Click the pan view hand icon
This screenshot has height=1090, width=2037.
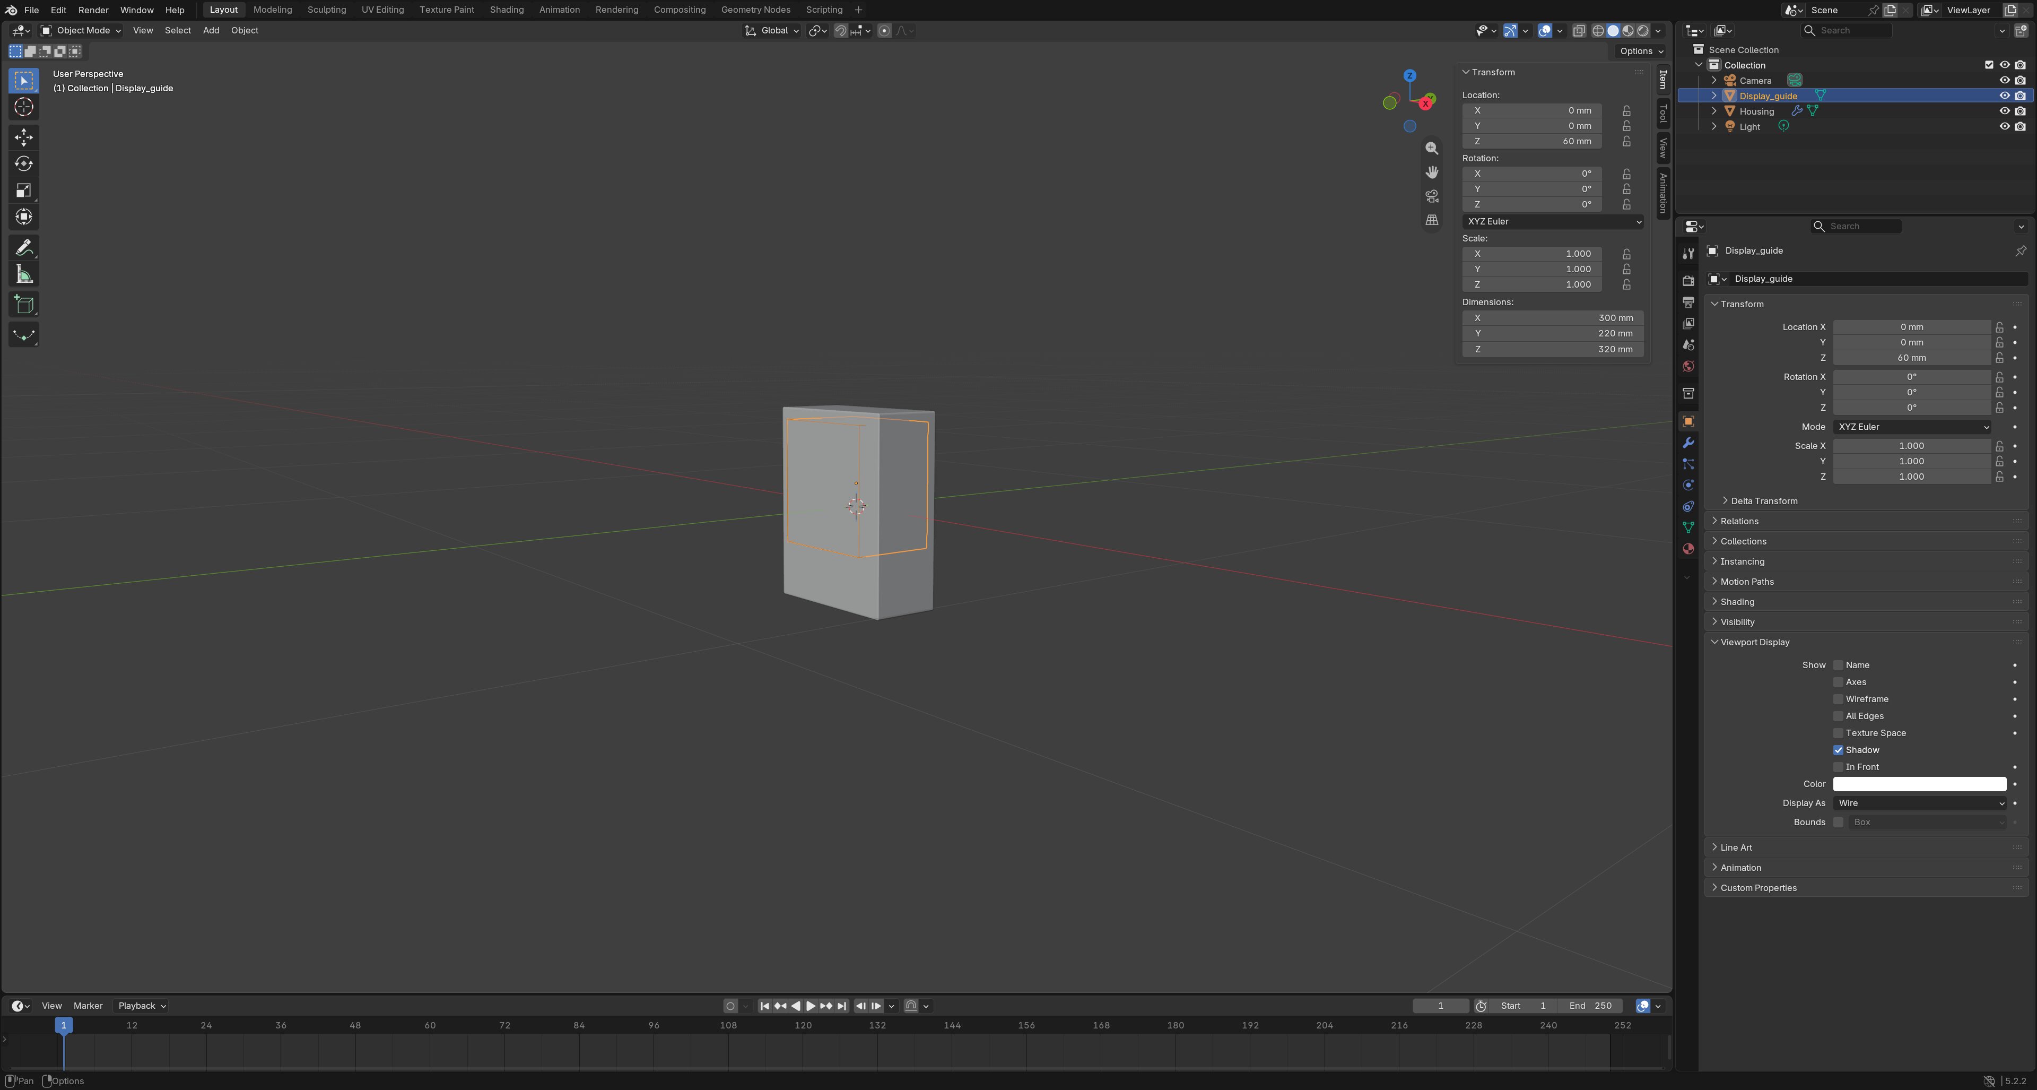click(x=1431, y=172)
